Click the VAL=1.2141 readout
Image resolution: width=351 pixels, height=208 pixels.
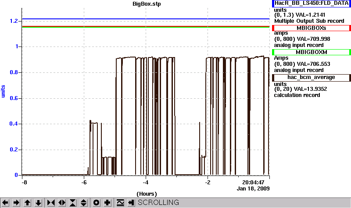click(310, 15)
